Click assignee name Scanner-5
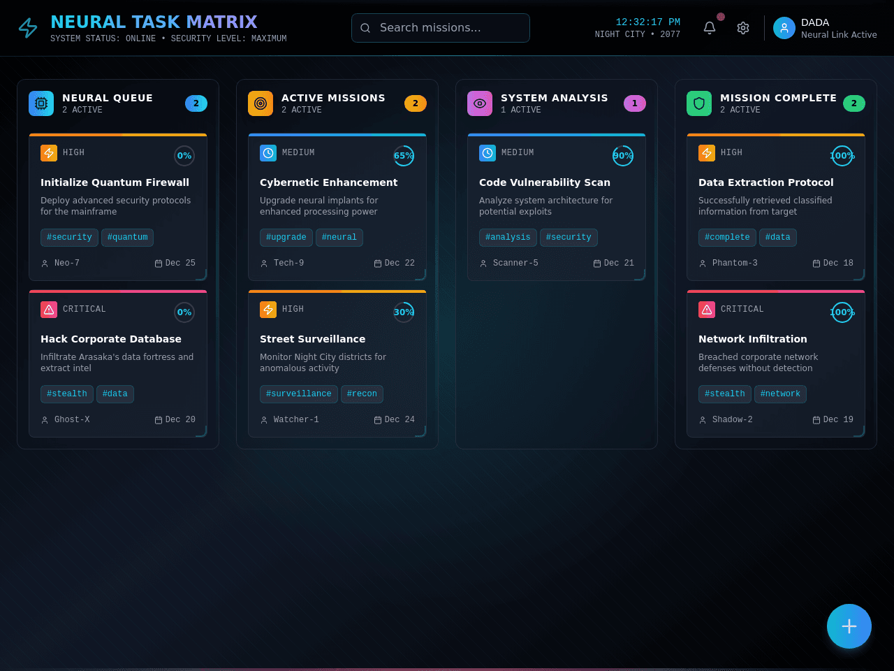 515,264
